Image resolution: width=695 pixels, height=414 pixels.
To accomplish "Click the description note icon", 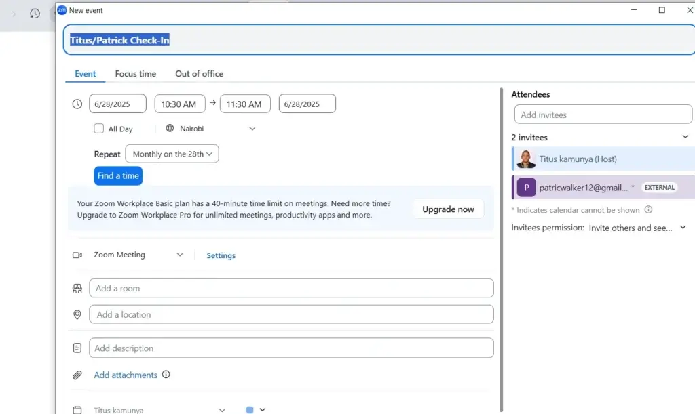I will (77, 348).
